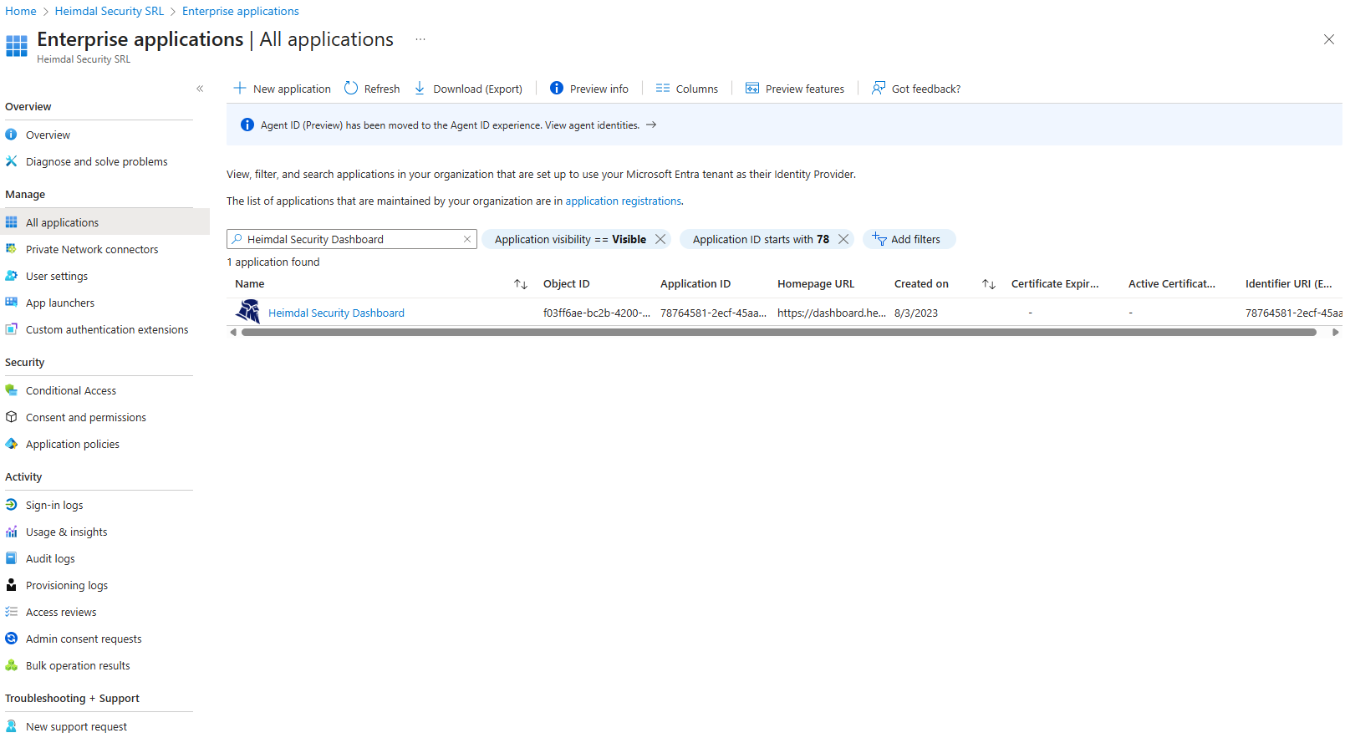The height and width of the screenshot is (738, 1345).
Task: Click the Admin consent requests icon
Action: (12, 639)
